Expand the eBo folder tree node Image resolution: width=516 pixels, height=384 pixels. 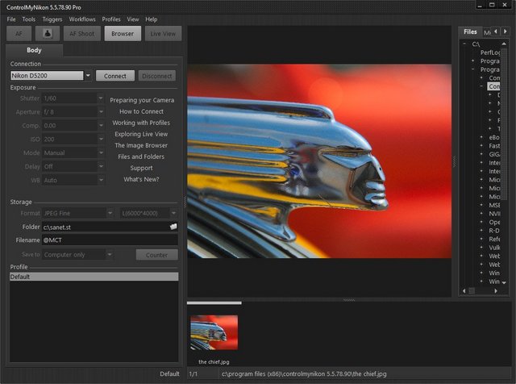point(481,137)
